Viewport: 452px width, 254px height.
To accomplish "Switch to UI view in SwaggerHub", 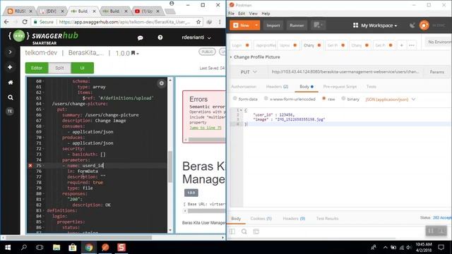I will (82, 68).
